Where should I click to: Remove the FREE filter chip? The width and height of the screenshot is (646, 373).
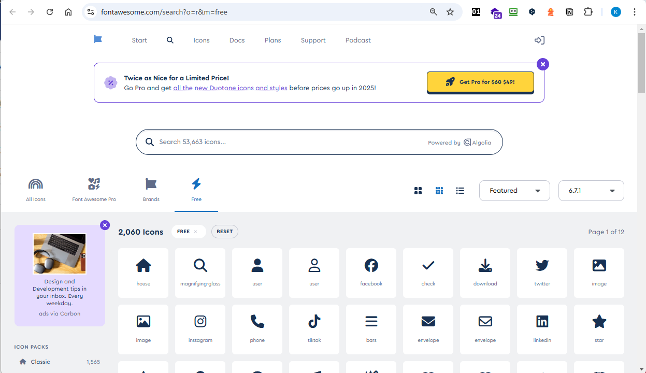click(x=195, y=232)
